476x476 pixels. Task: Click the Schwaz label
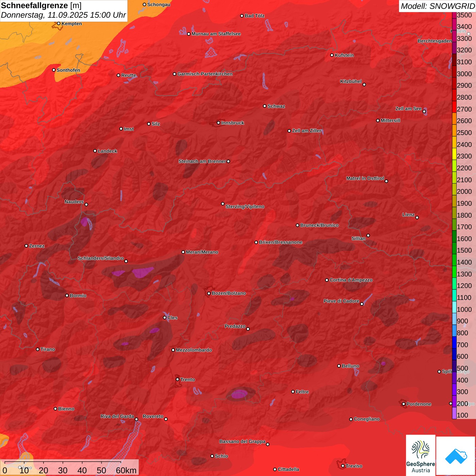tap(276, 106)
